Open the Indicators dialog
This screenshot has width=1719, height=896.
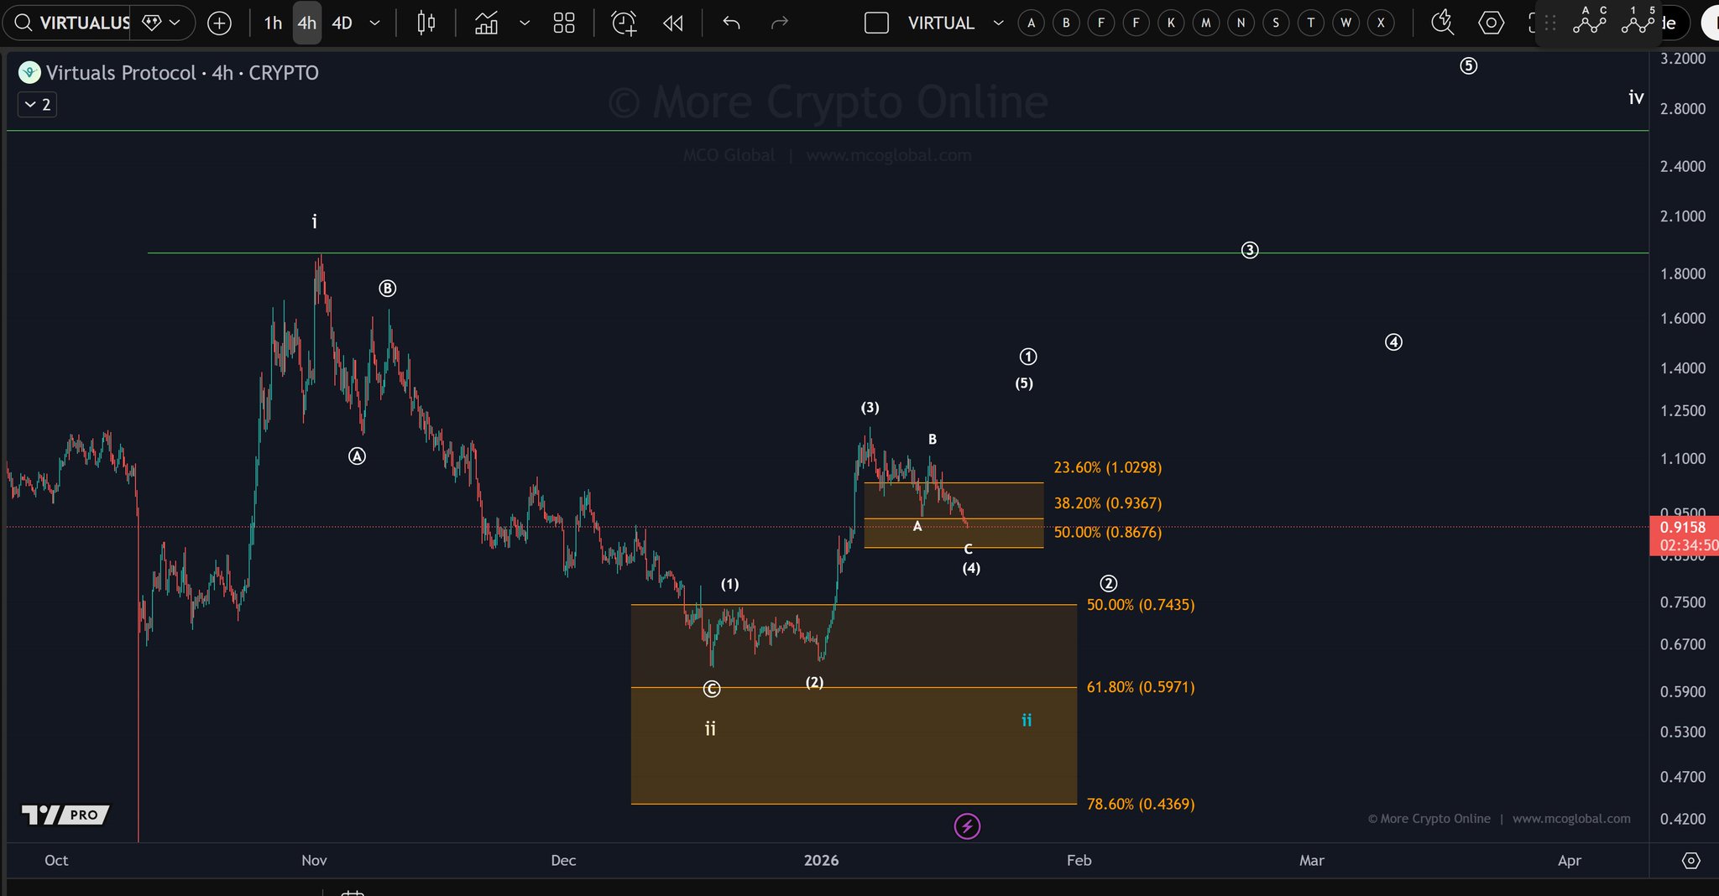(486, 23)
